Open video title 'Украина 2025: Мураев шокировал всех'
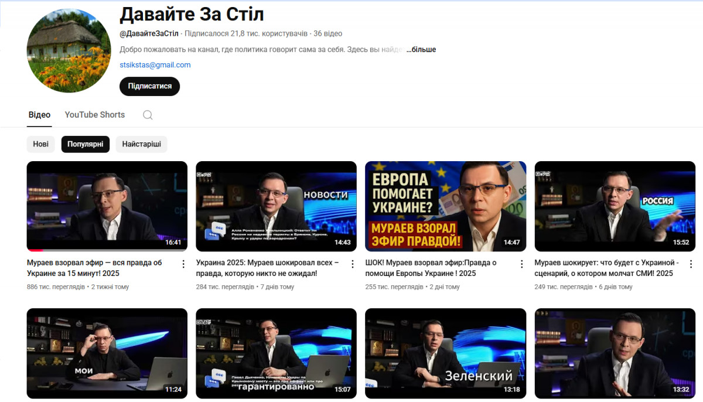Viewport: 703px width, 402px height. [x=268, y=268]
